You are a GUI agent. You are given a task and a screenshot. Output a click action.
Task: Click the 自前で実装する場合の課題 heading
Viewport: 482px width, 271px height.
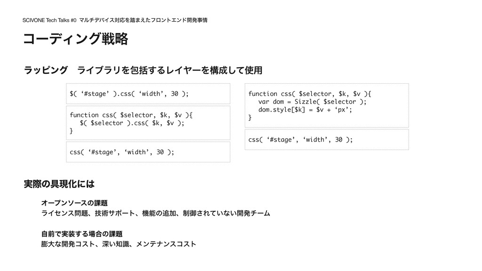click(x=82, y=234)
